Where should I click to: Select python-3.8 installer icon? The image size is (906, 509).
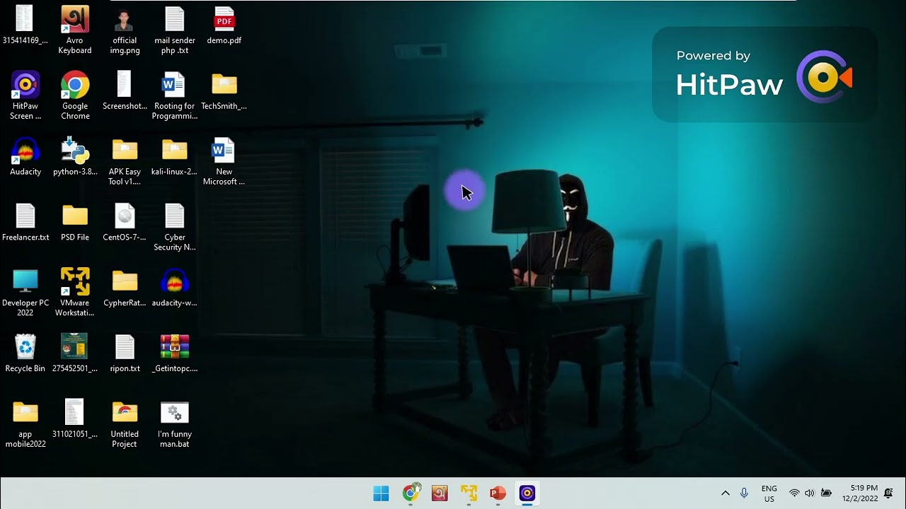click(75, 156)
